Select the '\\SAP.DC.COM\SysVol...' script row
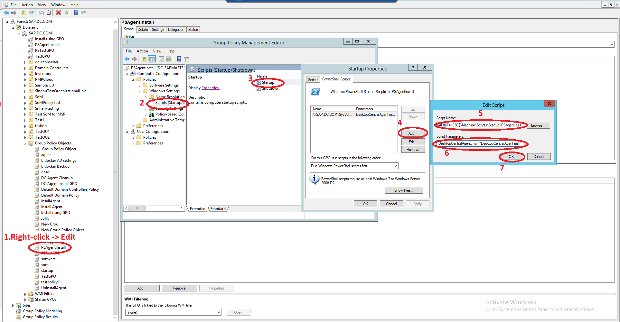Viewport: 620px width, 322px height. [354, 115]
